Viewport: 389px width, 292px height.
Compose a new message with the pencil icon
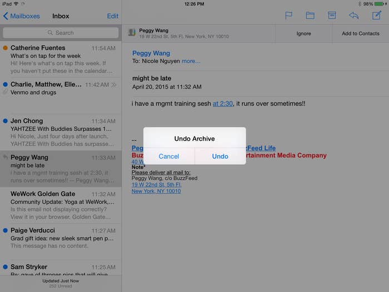click(377, 15)
